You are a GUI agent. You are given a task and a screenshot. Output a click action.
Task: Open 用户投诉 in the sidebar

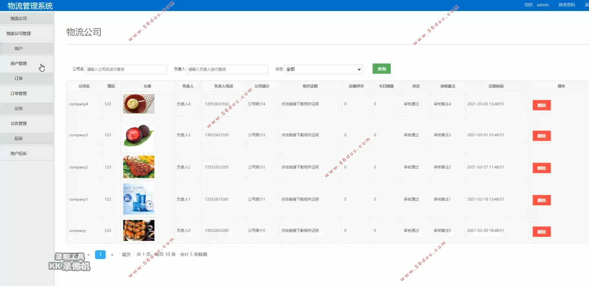pos(19,154)
